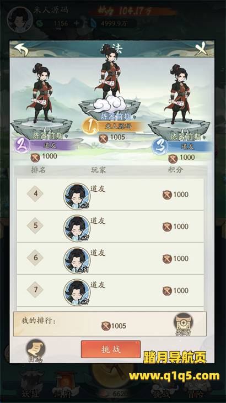Select rank 7 player avatar
Viewport: 226px width, 403px height.
click(x=77, y=292)
